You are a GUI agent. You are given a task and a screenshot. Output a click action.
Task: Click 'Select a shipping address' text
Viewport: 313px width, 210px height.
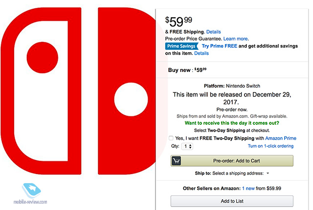pos(238,173)
